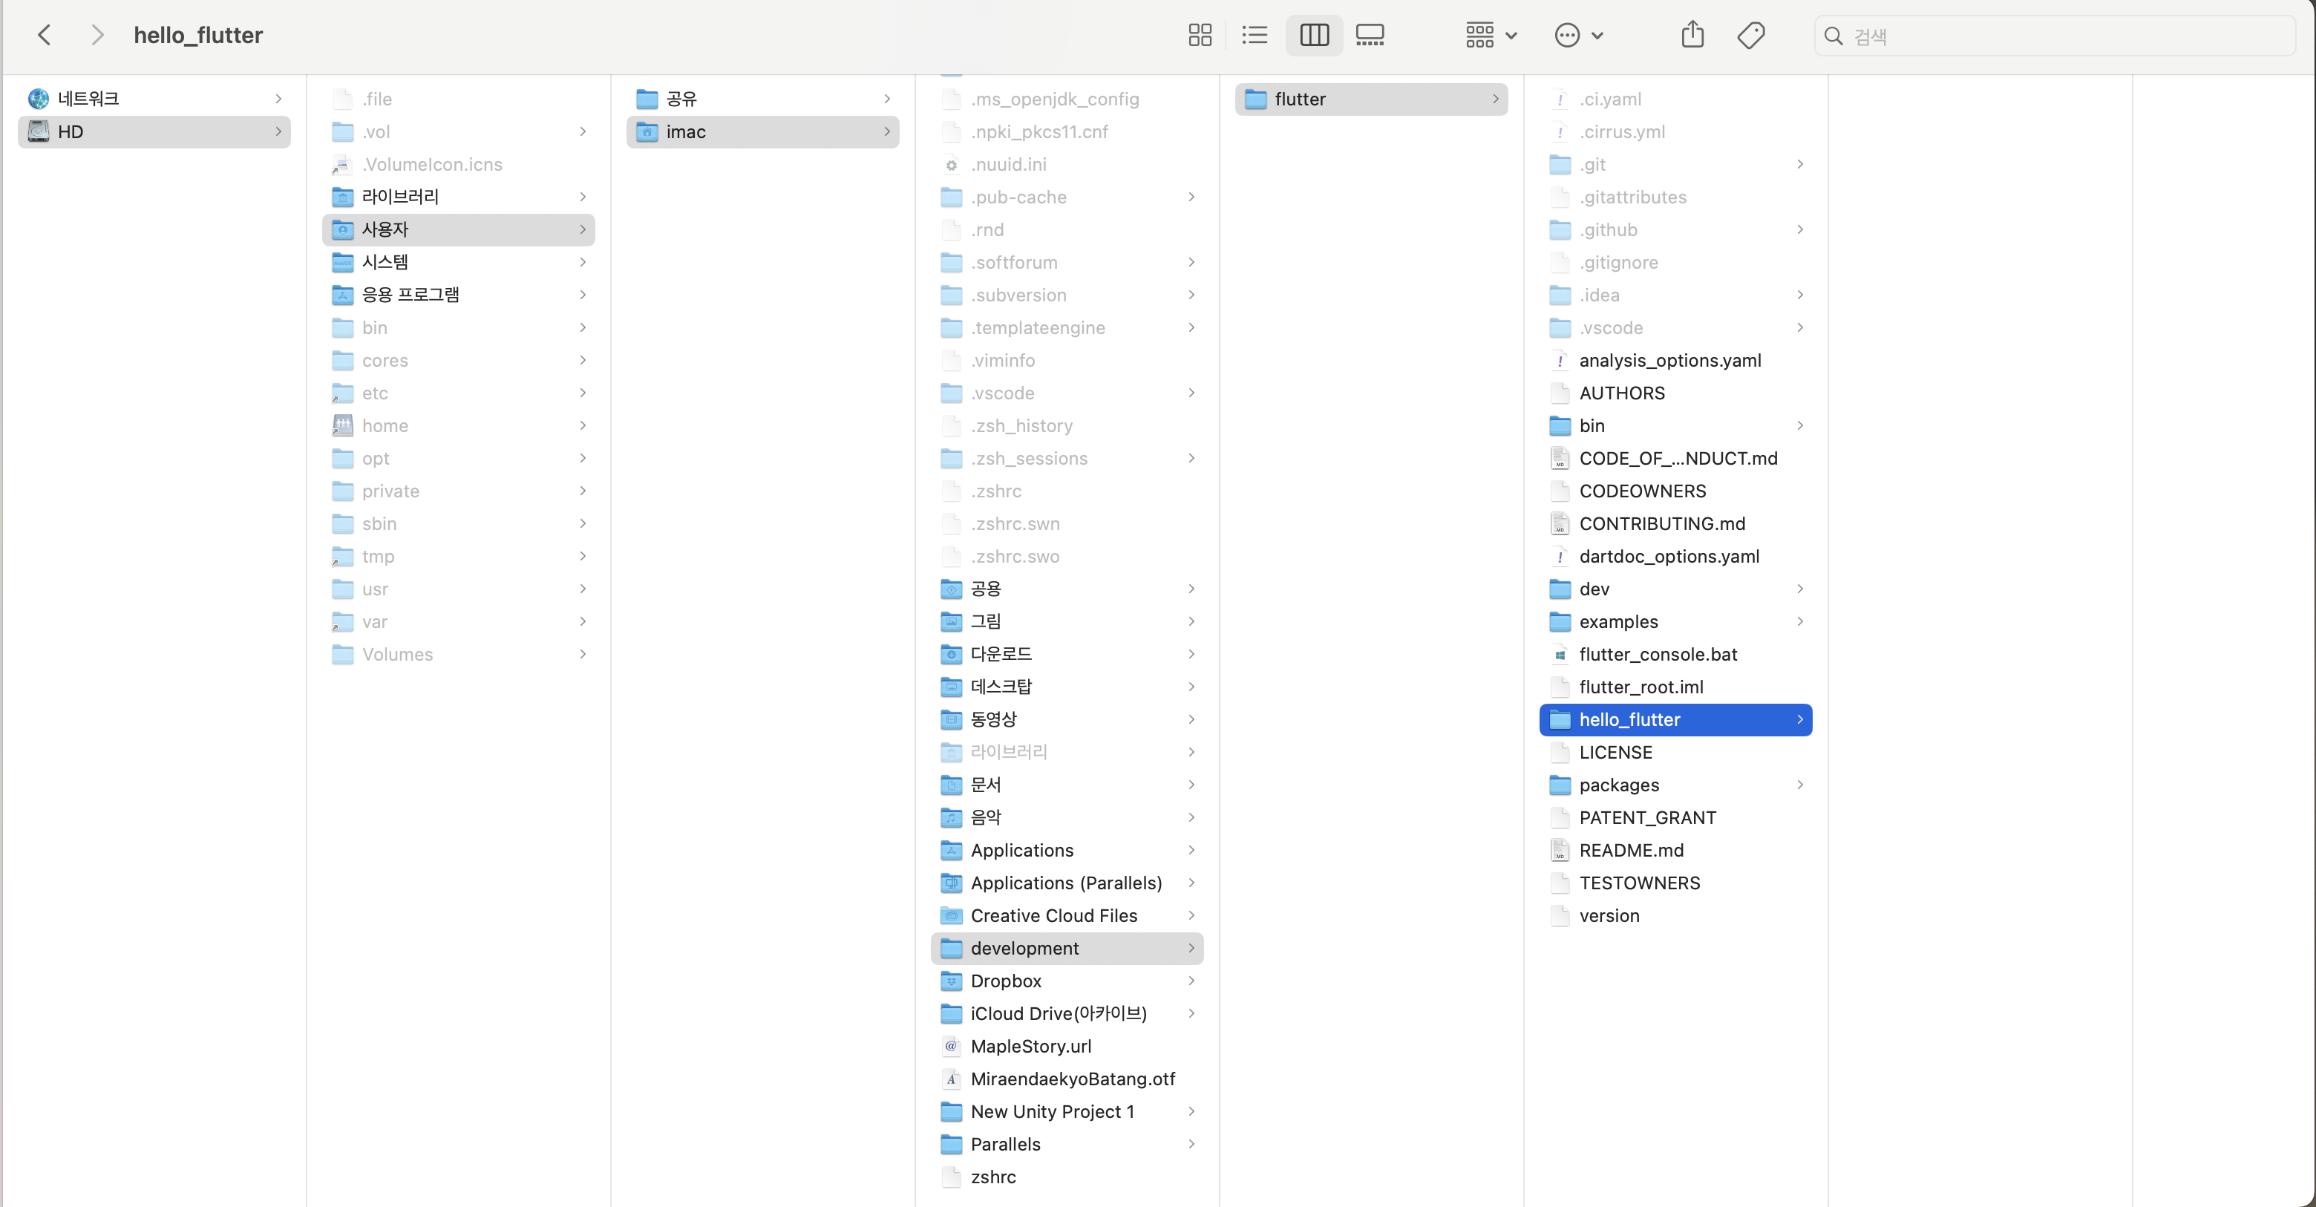Select the version file

[x=1676, y=915]
